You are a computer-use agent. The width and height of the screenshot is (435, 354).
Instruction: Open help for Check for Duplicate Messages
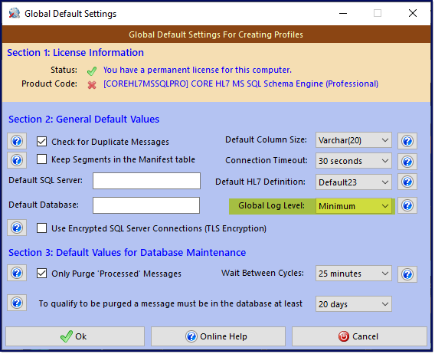pyautogui.click(x=17, y=142)
